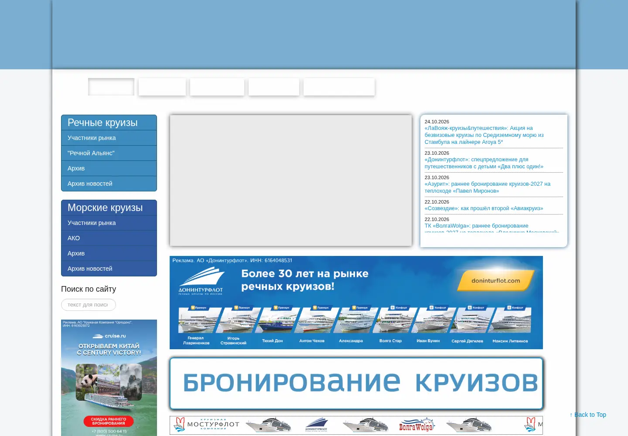628x436 pixels.
Task: Click the БРОНИРОВАНИЕ КРУИЗОВ banner
Action: [356, 383]
